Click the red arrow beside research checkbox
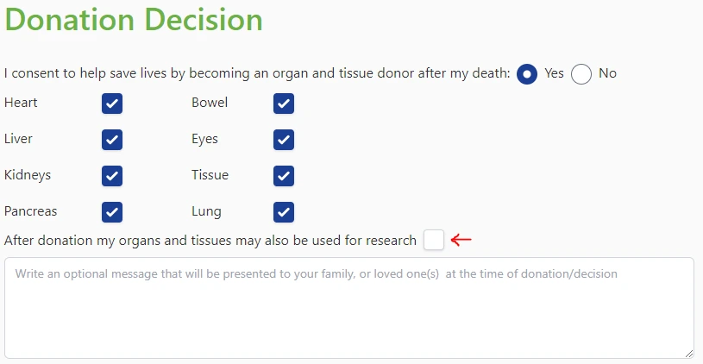Image resolution: width=703 pixels, height=364 pixels. coord(461,240)
